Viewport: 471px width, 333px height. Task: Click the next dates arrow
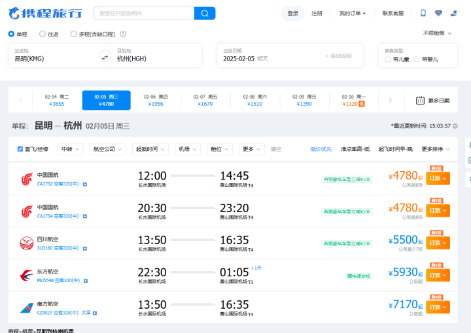coord(390,101)
